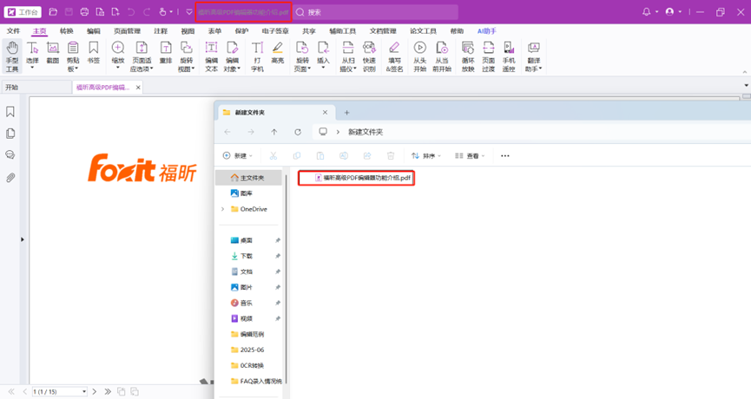The image size is (751, 399).
Task: Start slideshow From Beginning (从头开始)
Action: point(420,56)
